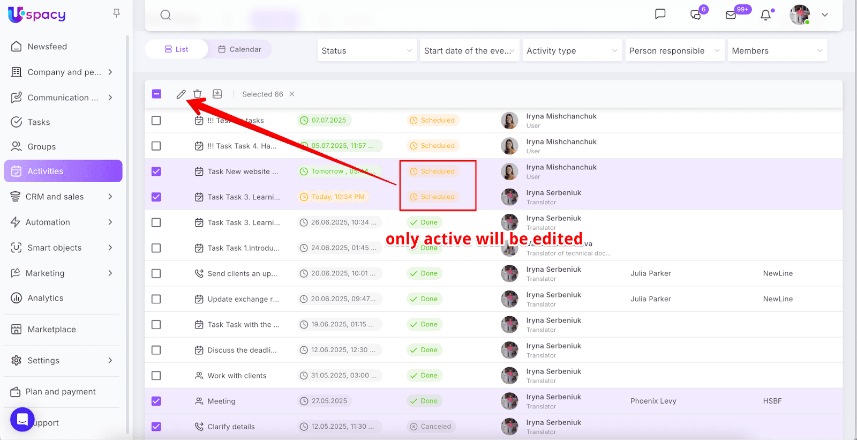This screenshot has width=857, height=440.
Task: Clear the selection with the X next to Selected 66
Action: coord(292,94)
